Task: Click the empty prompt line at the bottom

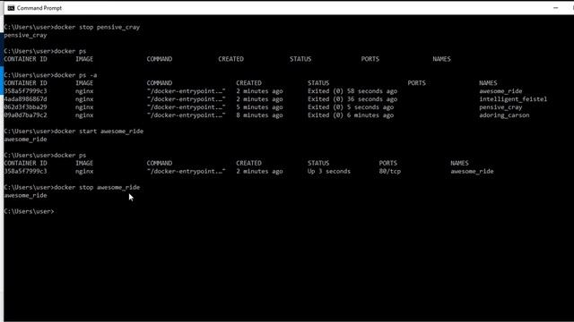Action: click(x=29, y=211)
